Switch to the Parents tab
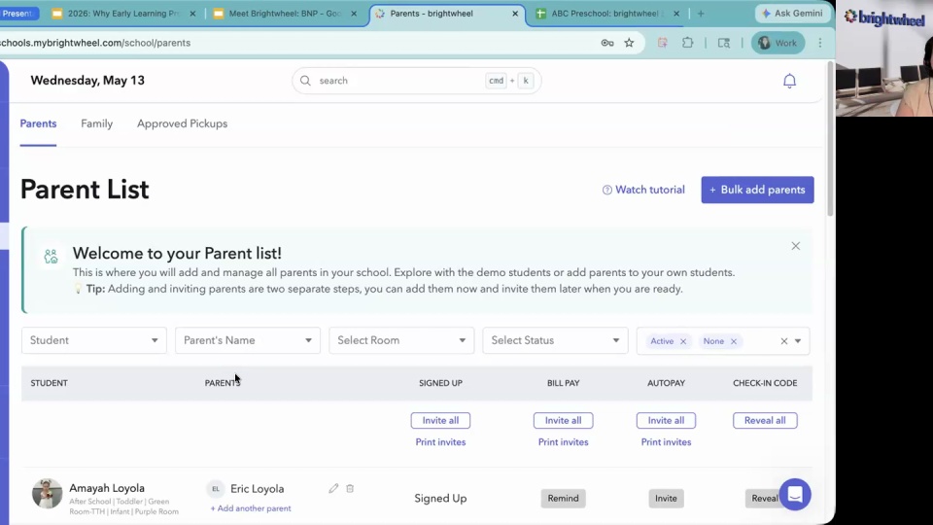Screen dimensions: 933x525 point(38,123)
